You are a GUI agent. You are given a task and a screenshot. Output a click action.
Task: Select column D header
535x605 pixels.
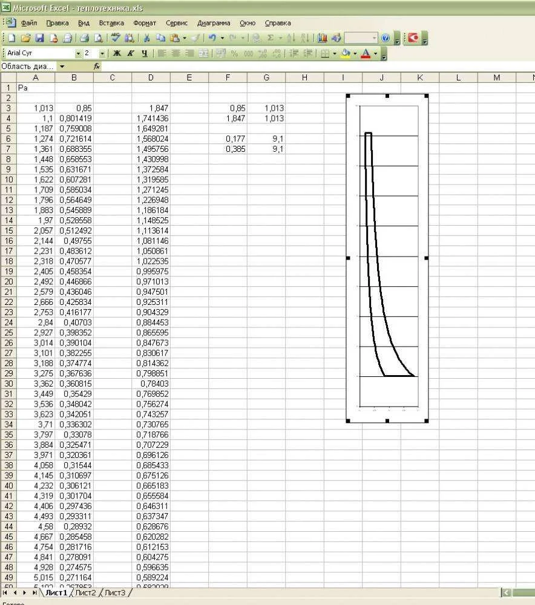click(151, 77)
